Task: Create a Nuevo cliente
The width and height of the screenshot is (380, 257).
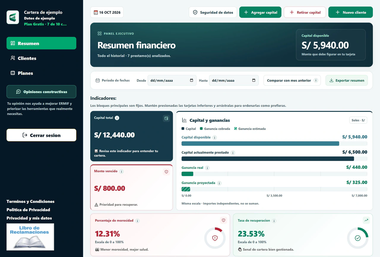Action: pyautogui.click(x=351, y=12)
